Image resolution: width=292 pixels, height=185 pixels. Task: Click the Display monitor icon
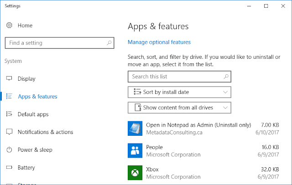(9, 79)
